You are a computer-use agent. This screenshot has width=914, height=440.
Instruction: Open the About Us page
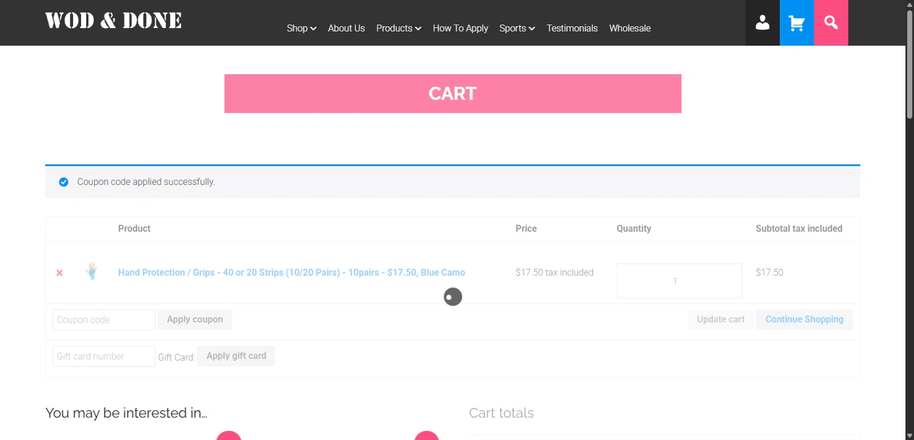pos(346,28)
